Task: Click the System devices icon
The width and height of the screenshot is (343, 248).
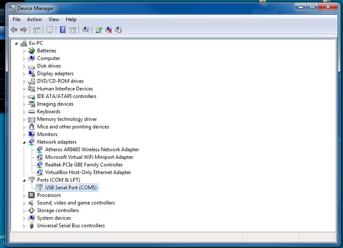Action: [x=32, y=218]
